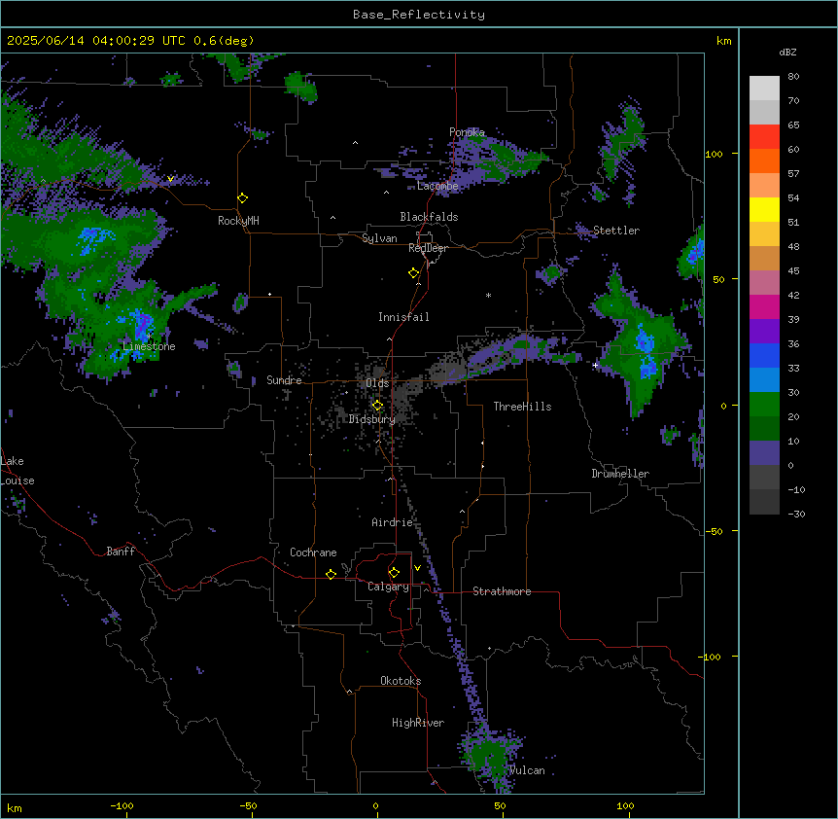Click the yellow diamond between Olds and Didsbury
The height and width of the screenshot is (819, 838).
[x=377, y=406]
